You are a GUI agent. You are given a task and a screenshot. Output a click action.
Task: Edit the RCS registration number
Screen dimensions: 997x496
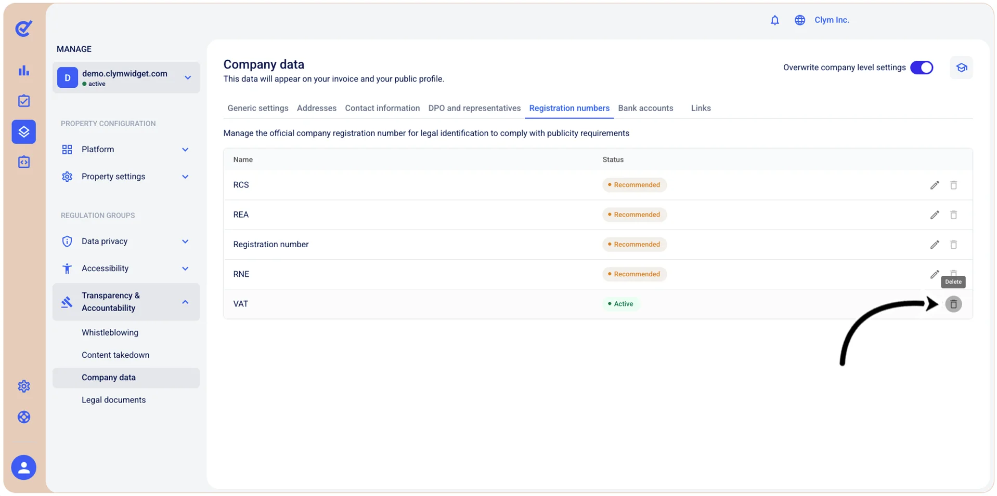[935, 185]
